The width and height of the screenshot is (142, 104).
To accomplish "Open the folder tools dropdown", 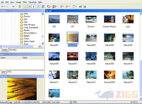I will coord(49,6).
